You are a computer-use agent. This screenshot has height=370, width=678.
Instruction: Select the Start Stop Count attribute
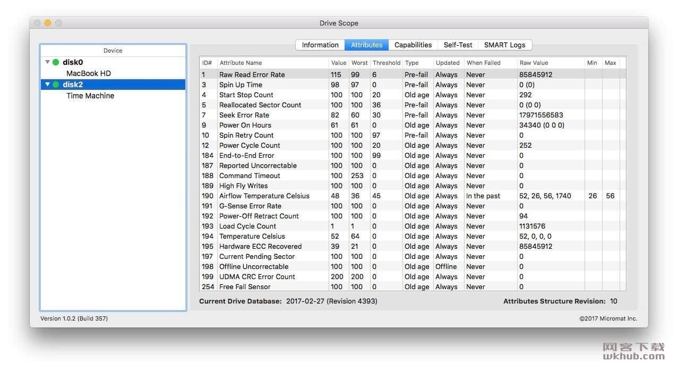tap(413, 95)
